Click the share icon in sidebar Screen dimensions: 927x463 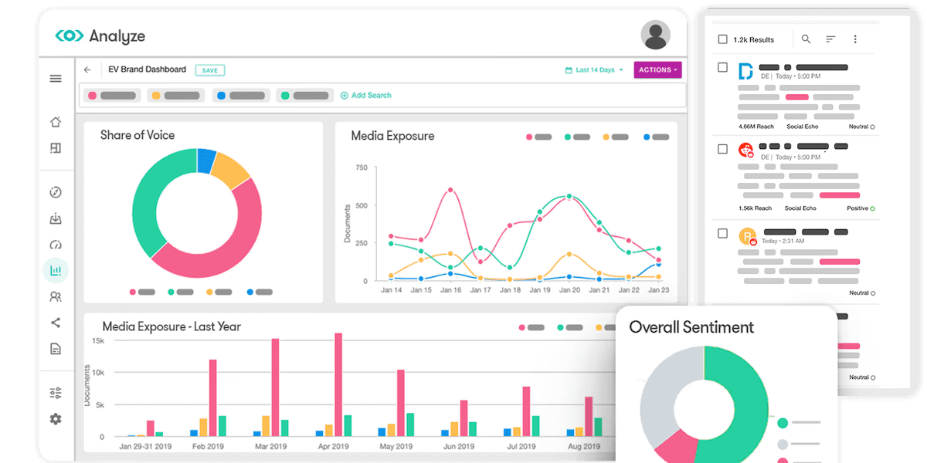coord(56,323)
